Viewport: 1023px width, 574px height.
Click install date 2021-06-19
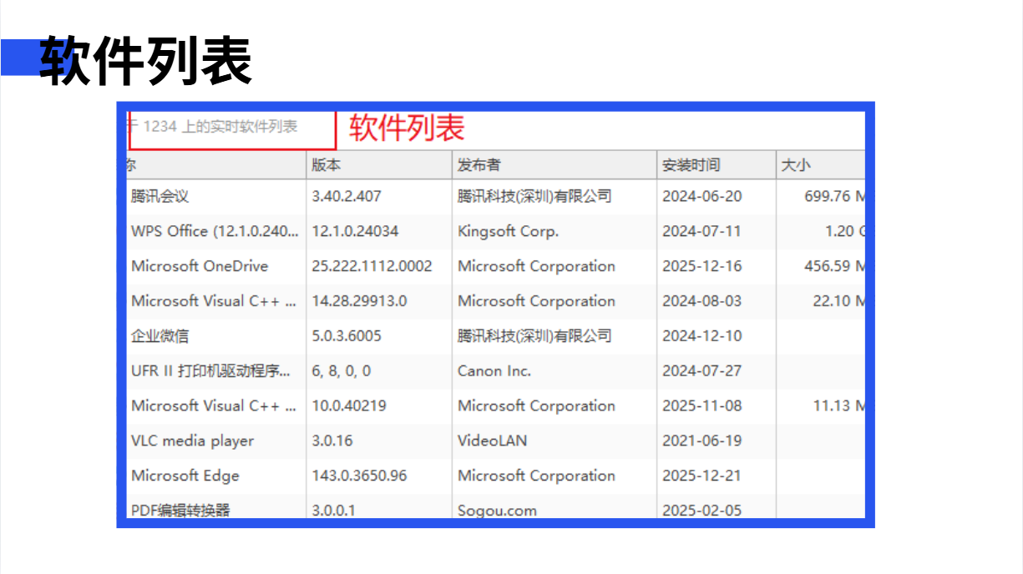(x=702, y=441)
